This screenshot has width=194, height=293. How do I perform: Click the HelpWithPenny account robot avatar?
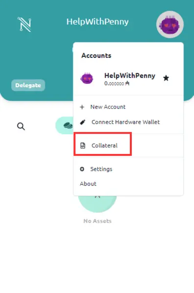pyautogui.click(x=87, y=78)
